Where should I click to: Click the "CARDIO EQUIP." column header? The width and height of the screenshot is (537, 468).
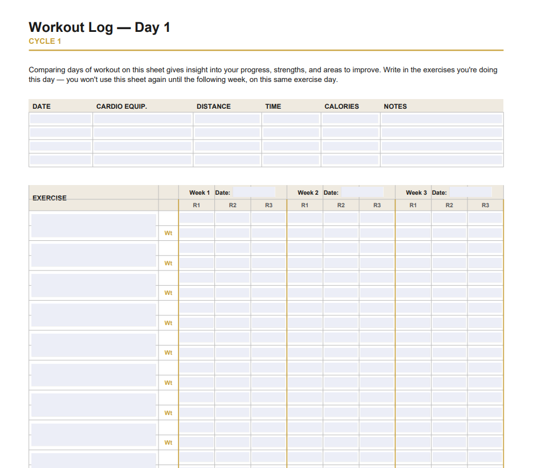coord(121,106)
